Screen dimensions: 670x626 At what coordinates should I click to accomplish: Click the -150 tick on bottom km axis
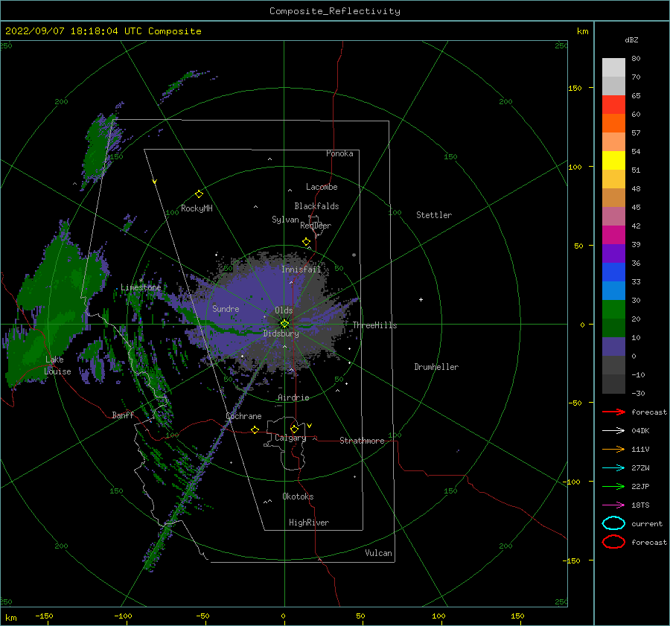click(44, 616)
